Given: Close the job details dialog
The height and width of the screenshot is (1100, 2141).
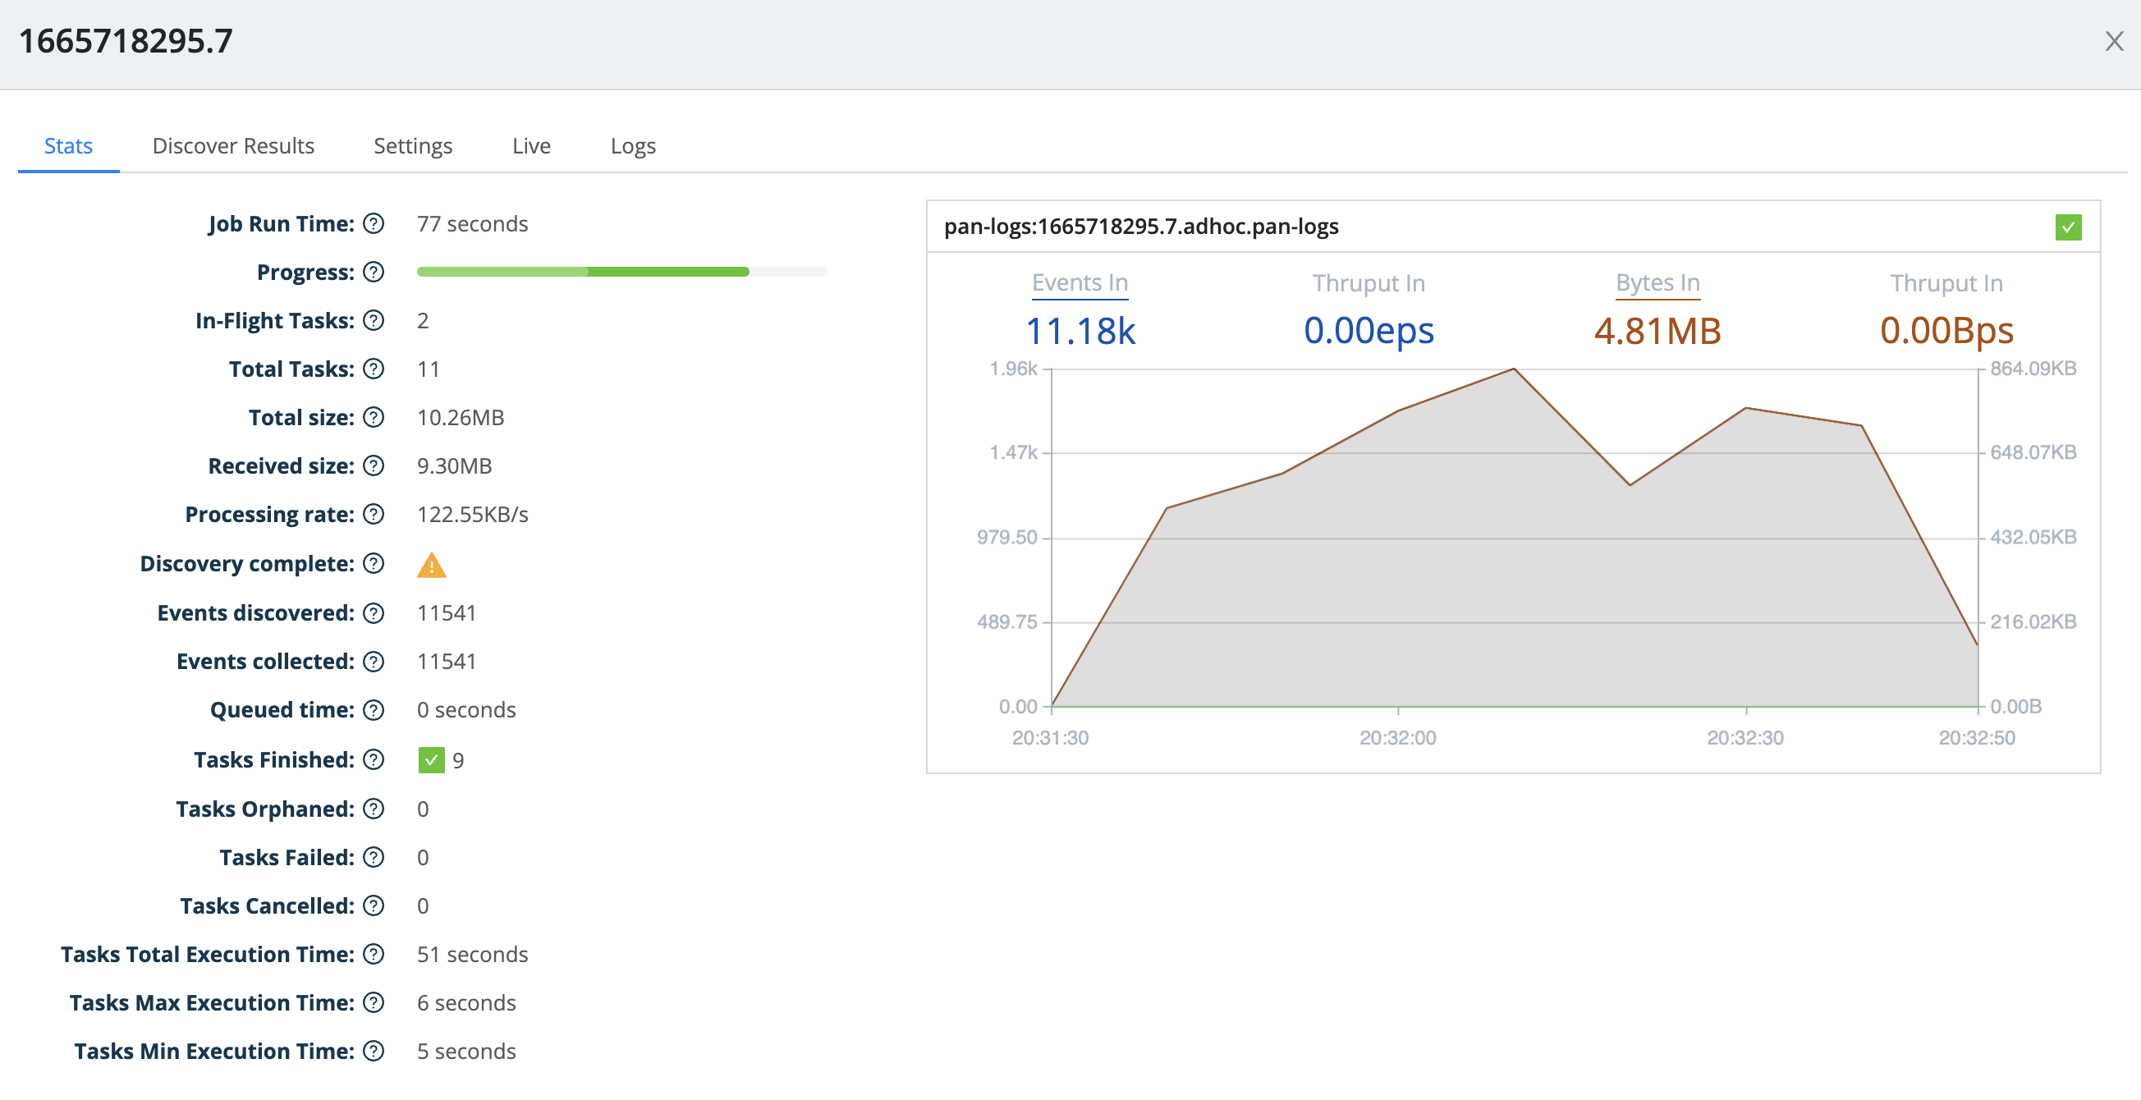Looking at the screenshot, I should click(2114, 41).
